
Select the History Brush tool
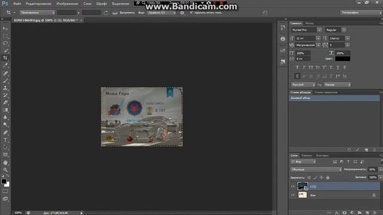[5, 95]
